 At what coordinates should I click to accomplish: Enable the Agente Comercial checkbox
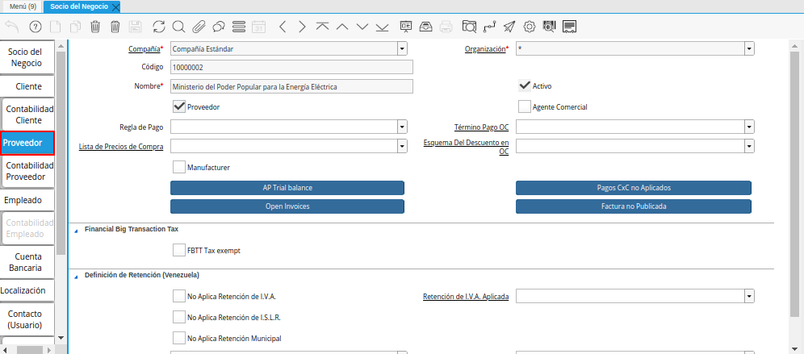point(525,106)
